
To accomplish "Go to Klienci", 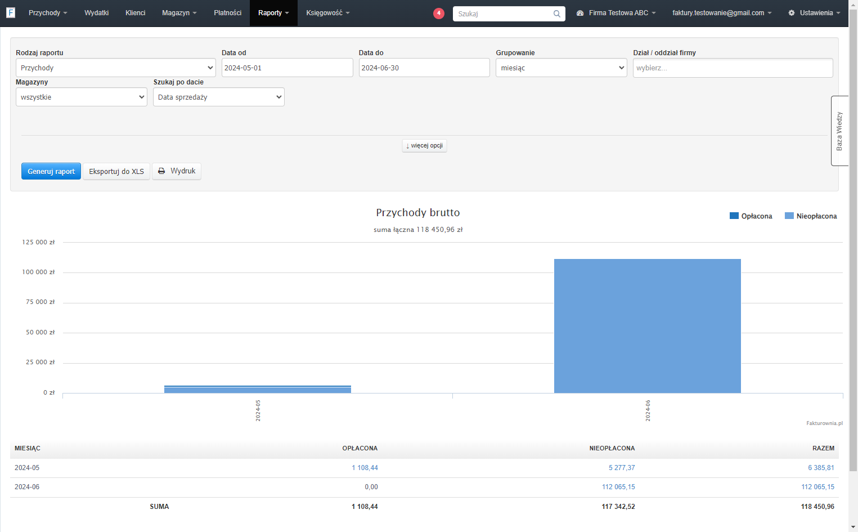I will 135,13.
